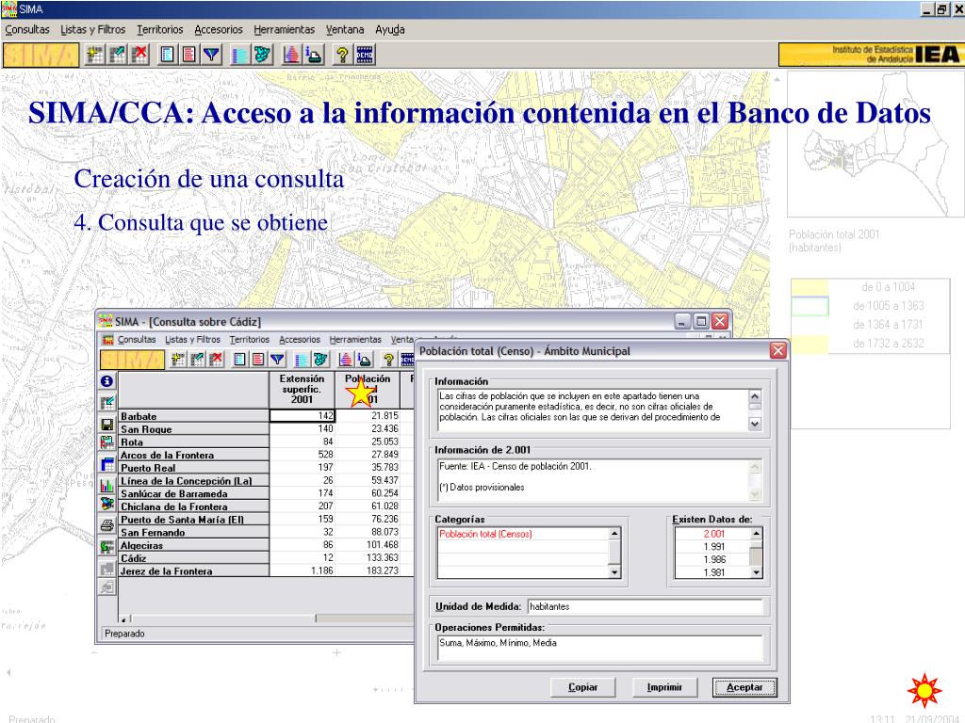The width and height of the screenshot is (965, 723).
Task: Click the cyan bars listing icon in main toolbar
Action: click(239, 55)
